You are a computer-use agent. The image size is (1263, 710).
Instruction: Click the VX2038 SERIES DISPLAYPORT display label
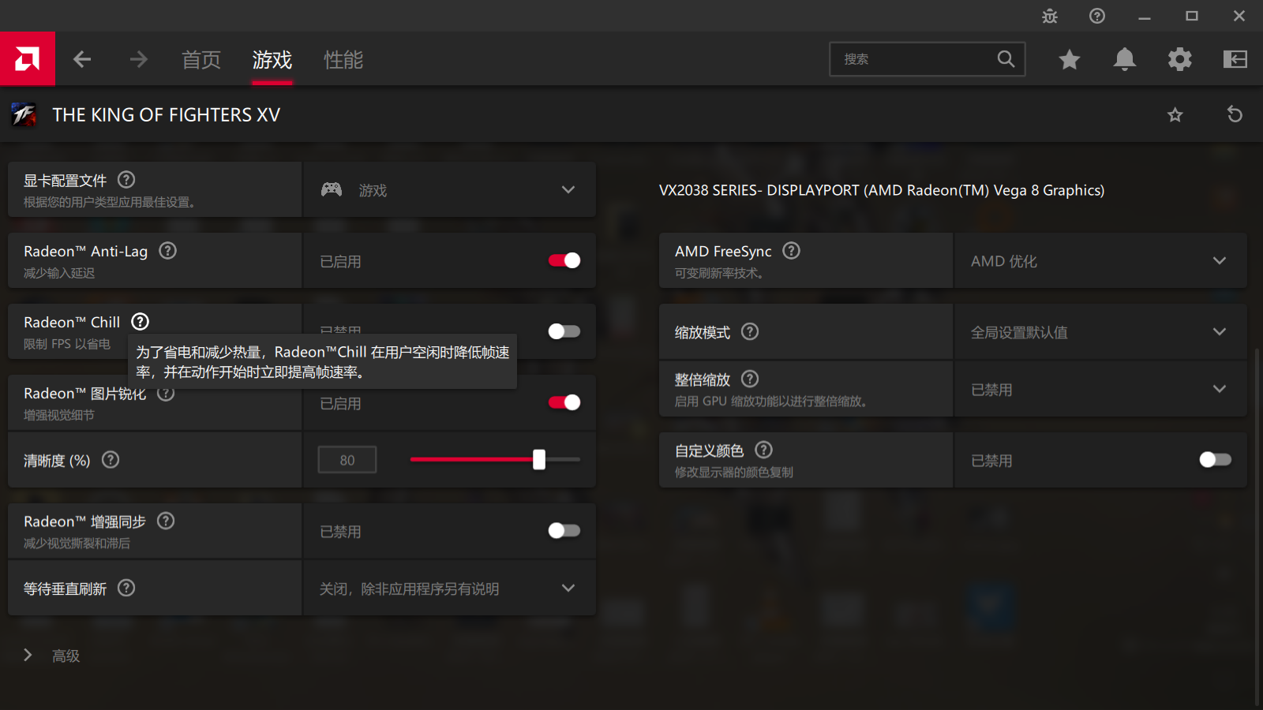coord(882,190)
